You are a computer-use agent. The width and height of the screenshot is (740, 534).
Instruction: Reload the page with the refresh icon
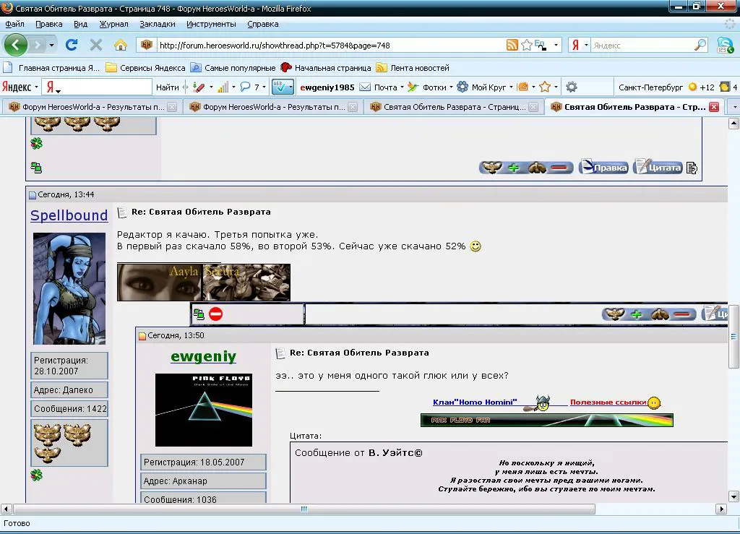click(72, 45)
